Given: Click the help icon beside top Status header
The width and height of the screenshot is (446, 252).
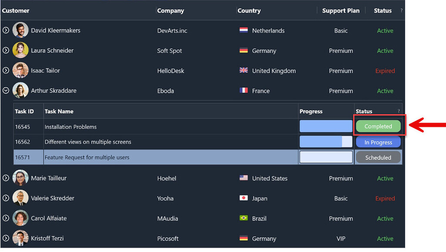Looking at the screenshot, I should tap(401, 10).
